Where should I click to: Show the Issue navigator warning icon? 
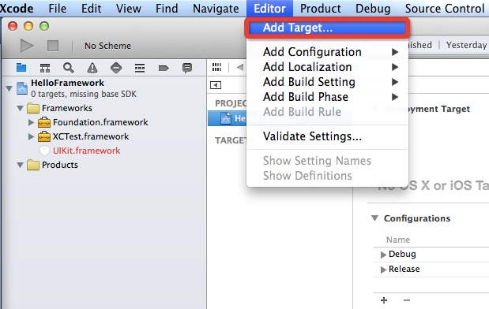(x=92, y=68)
